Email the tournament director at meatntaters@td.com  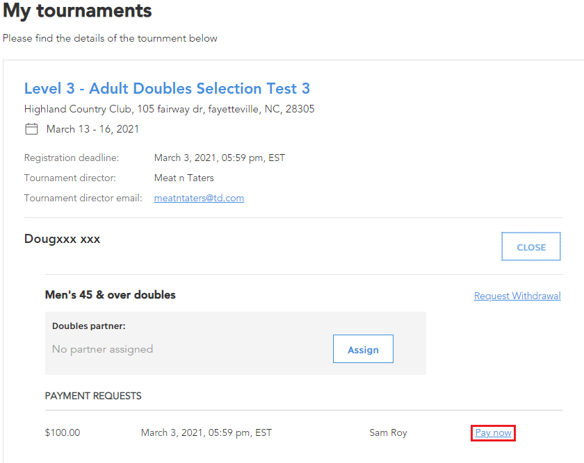coord(199,199)
